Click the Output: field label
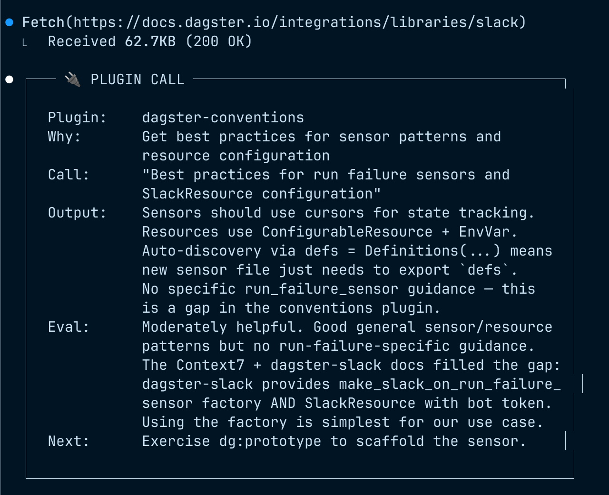Screen dimensions: 609x495 click(77, 213)
